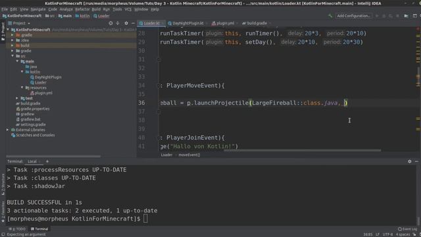Click the src breadcrumb in the navigation bar
This screenshot has width=421, height=237.
pyautogui.click(x=50, y=16)
